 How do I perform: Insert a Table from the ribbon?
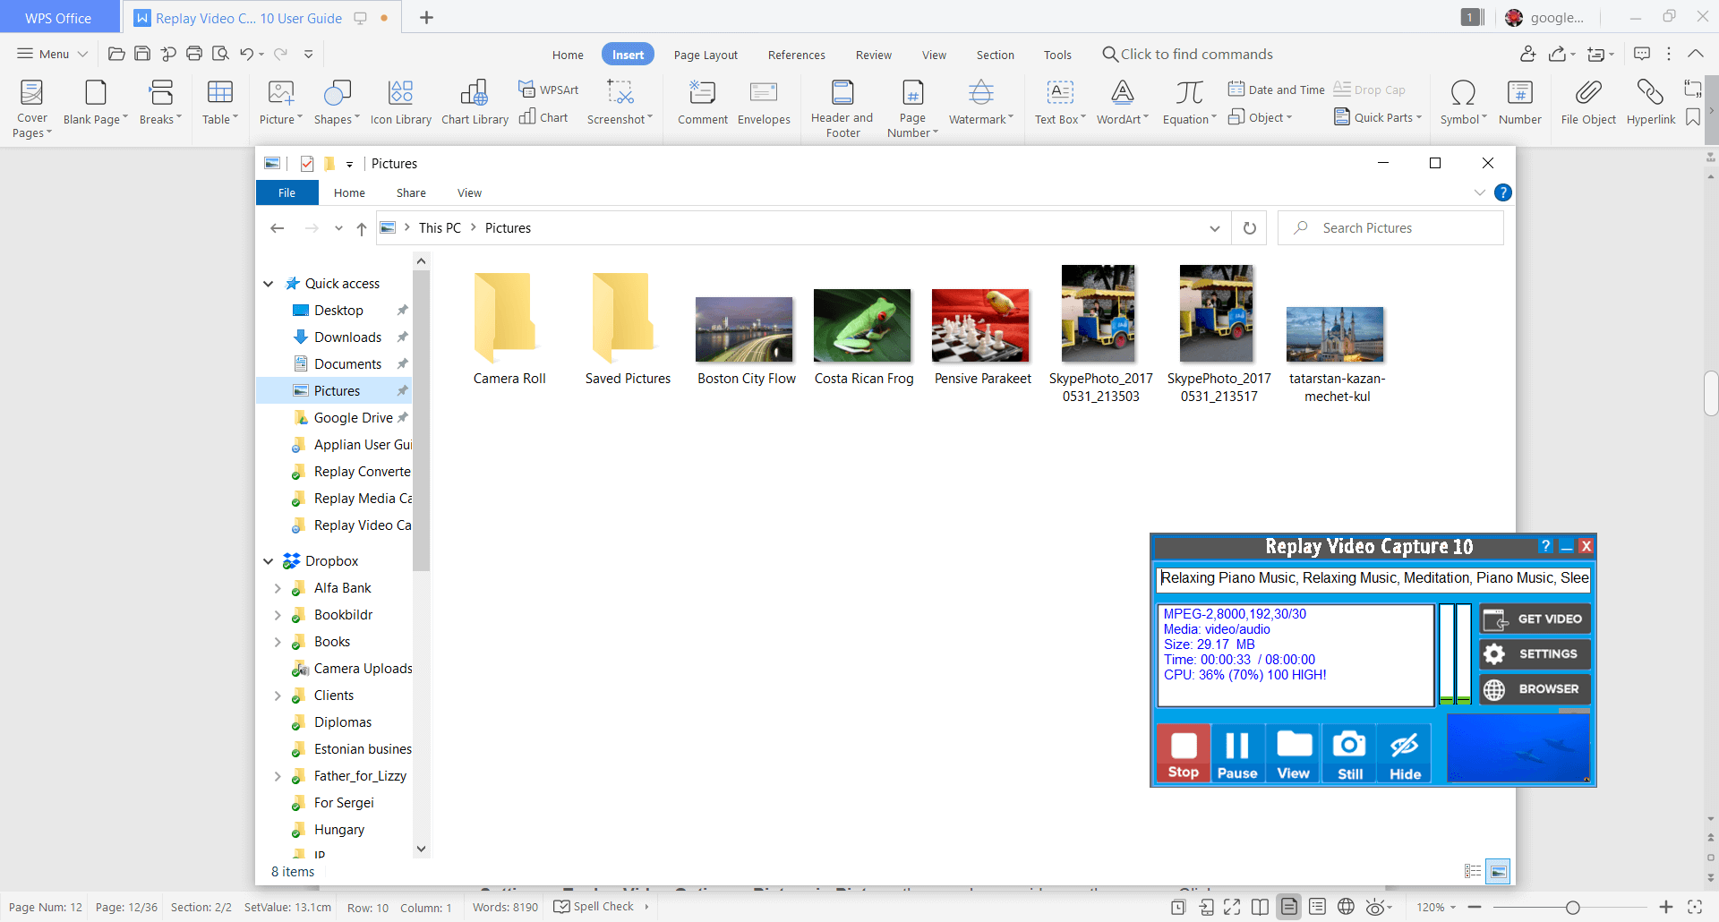(219, 102)
